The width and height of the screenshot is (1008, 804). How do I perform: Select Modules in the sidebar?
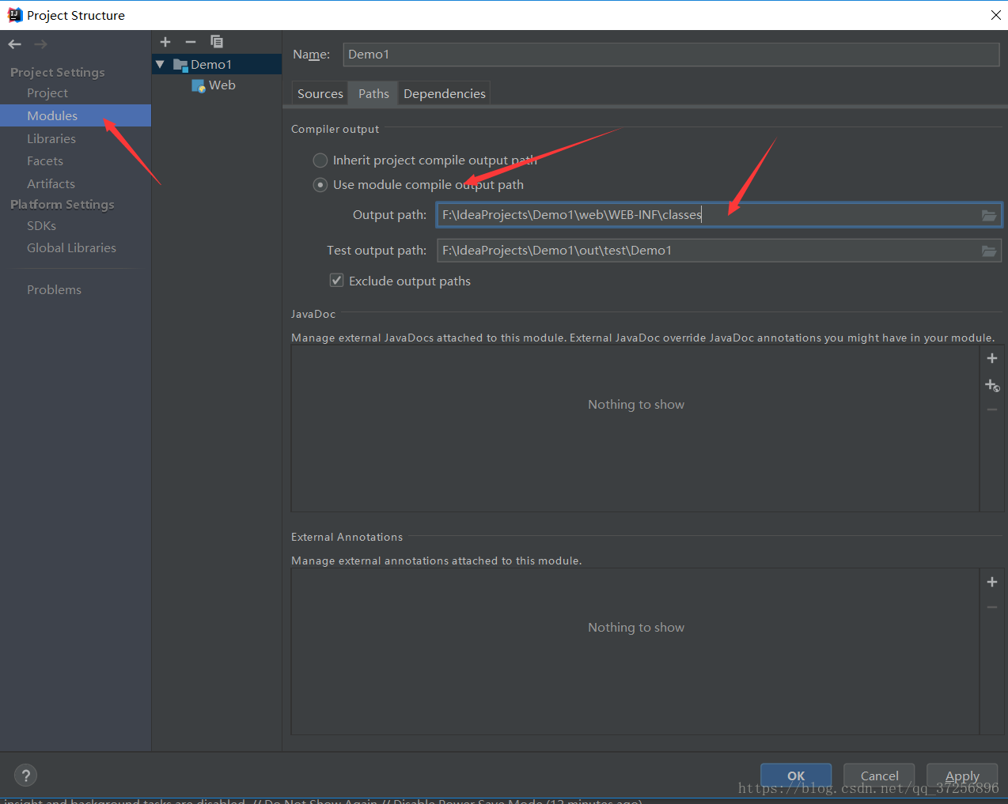(52, 115)
